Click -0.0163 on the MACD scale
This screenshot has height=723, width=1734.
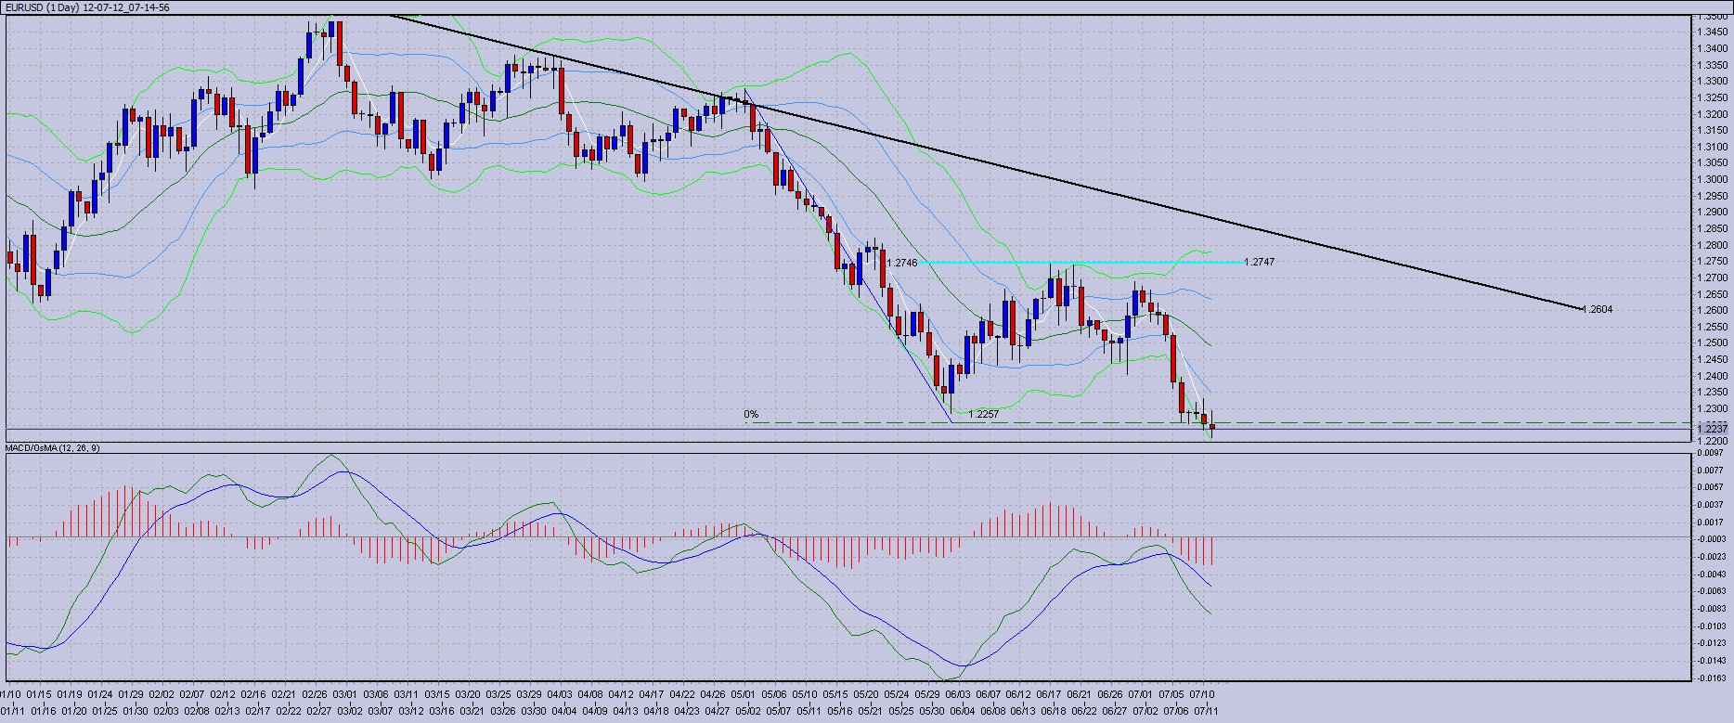click(1711, 678)
